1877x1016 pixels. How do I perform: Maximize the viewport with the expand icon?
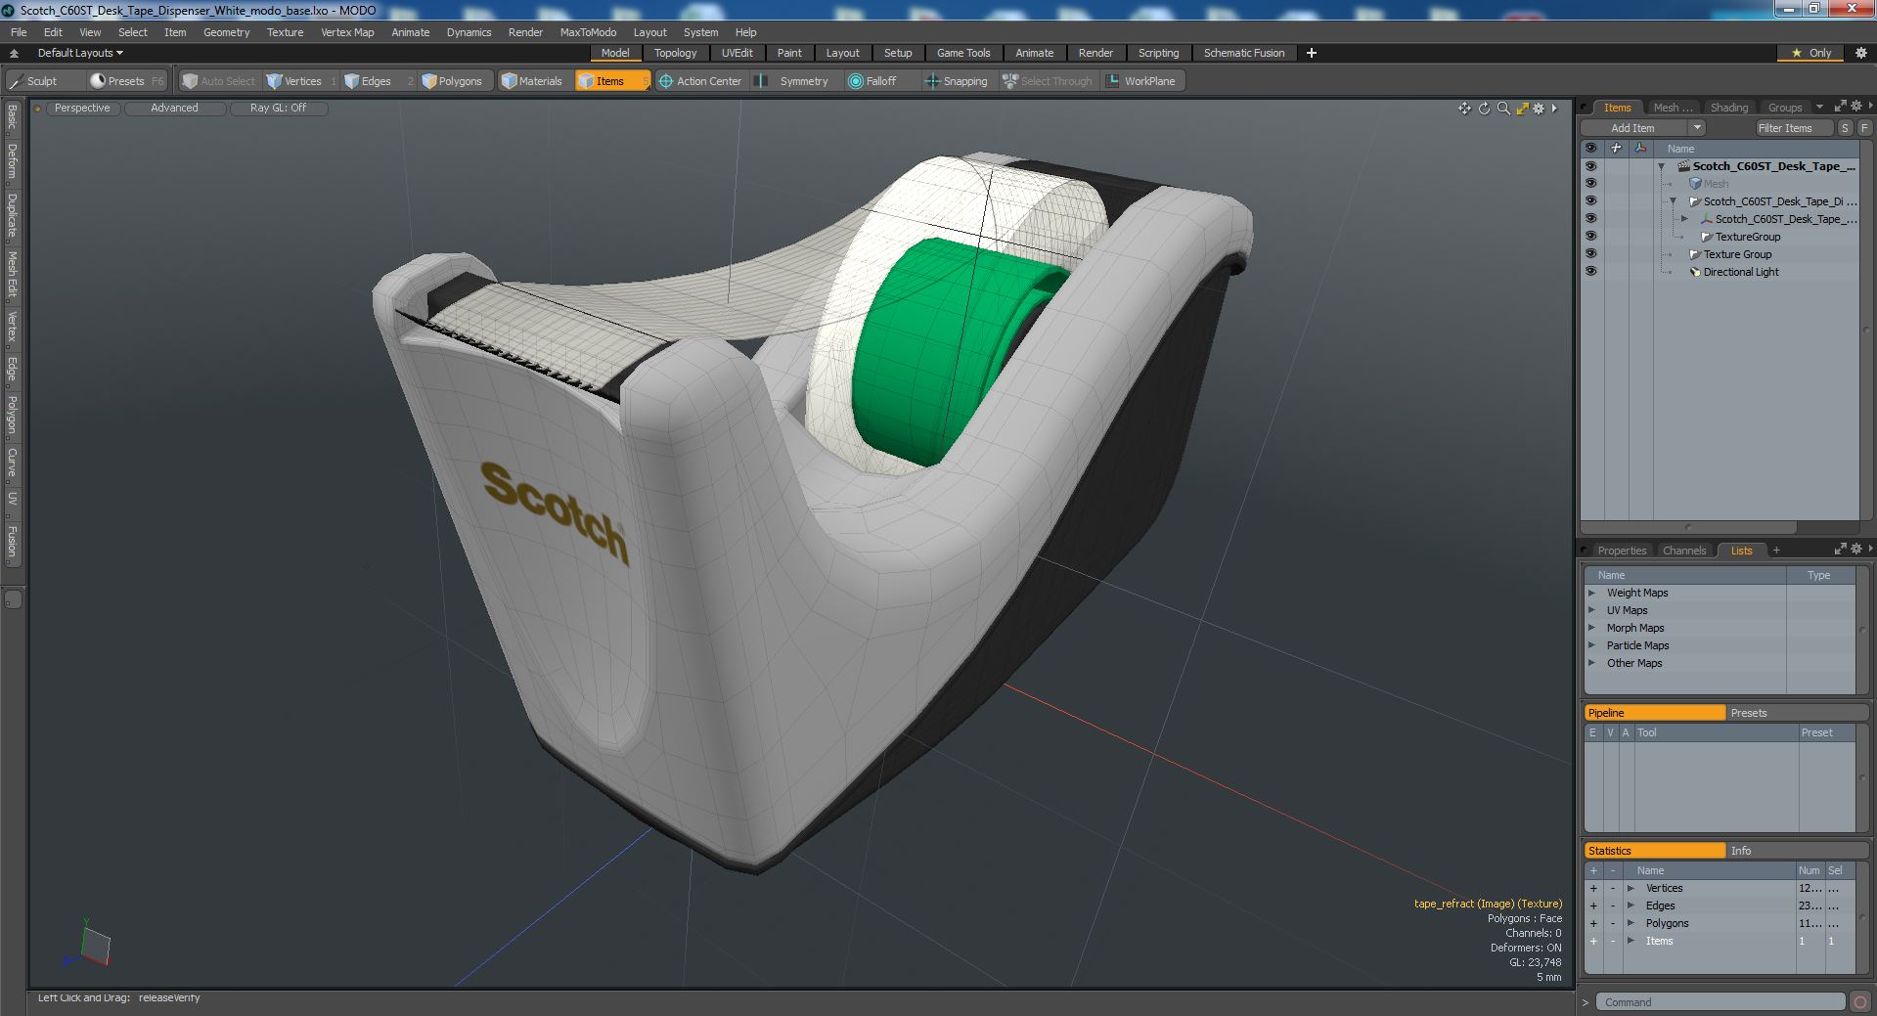[1522, 109]
